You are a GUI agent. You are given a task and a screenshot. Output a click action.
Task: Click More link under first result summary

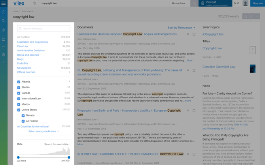189,60
